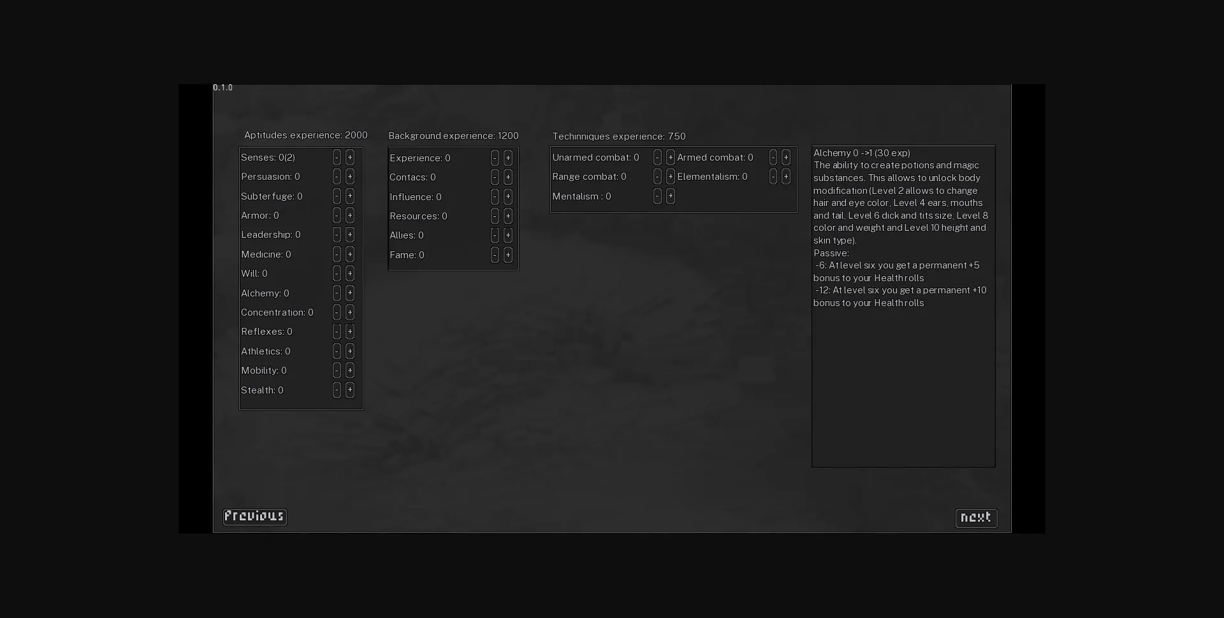Increase the Athletics aptitude with plus
This screenshot has width=1224, height=618.
click(x=350, y=351)
